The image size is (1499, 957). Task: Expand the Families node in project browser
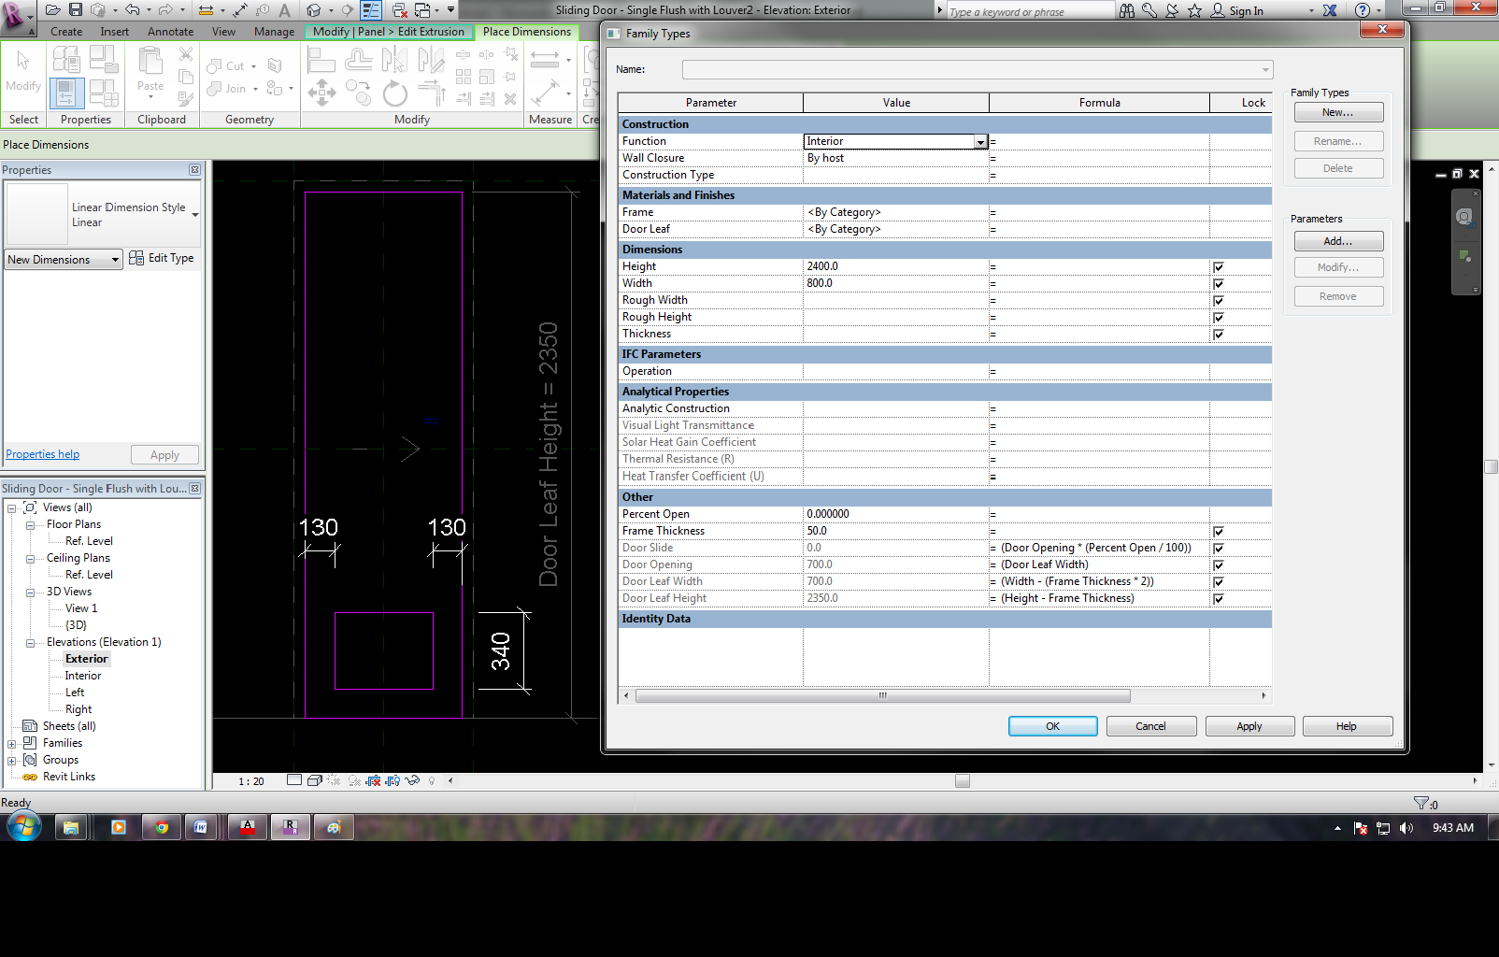(12, 744)
